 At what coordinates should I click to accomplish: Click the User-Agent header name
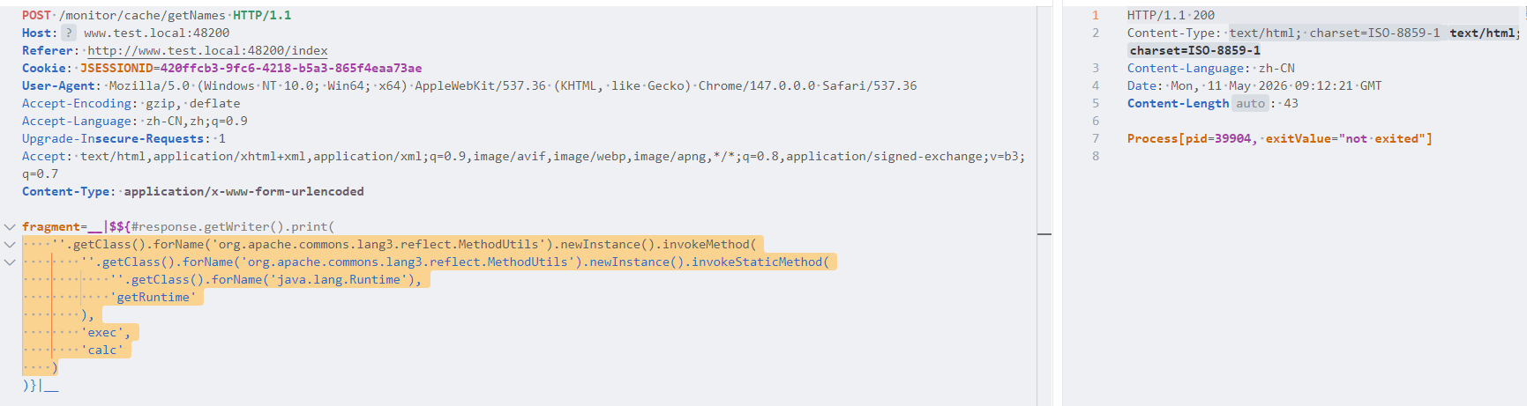58,85
